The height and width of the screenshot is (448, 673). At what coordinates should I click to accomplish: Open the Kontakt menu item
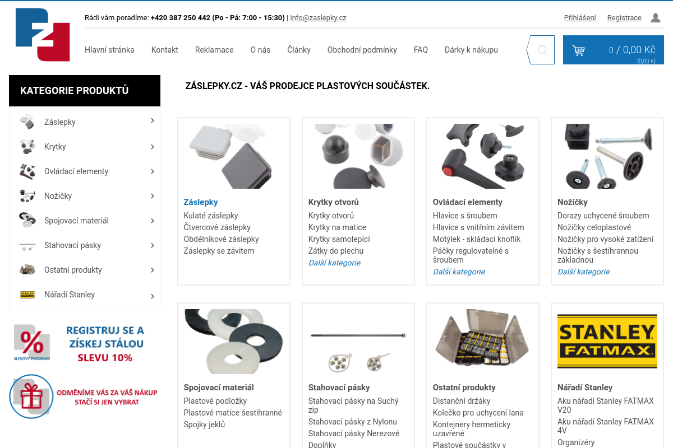(165, 50)
